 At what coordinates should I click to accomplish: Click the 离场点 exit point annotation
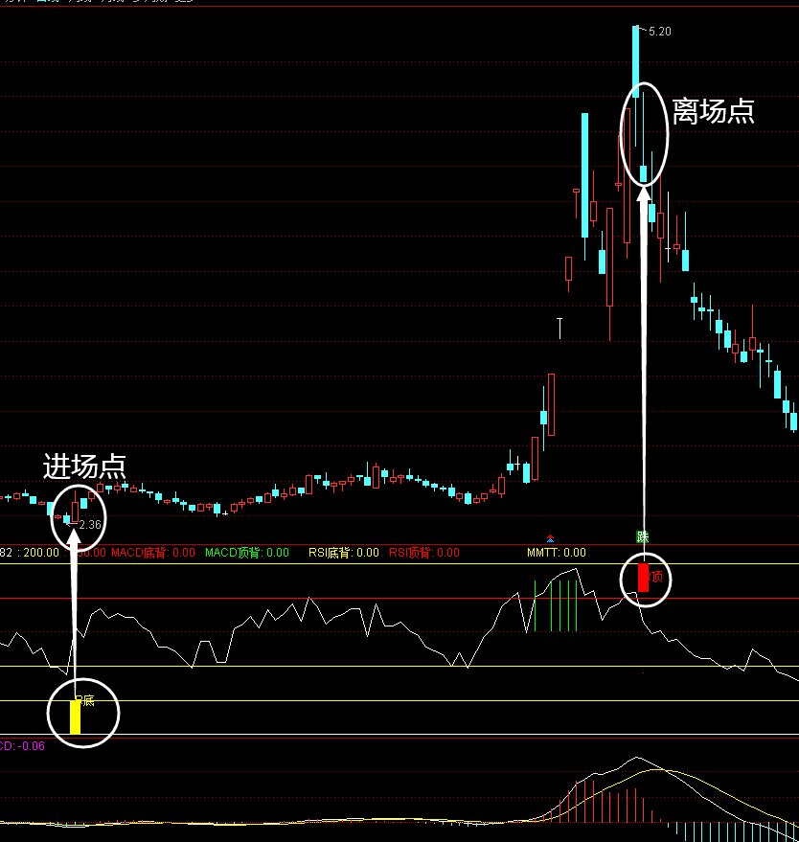[x=713, y=111]
